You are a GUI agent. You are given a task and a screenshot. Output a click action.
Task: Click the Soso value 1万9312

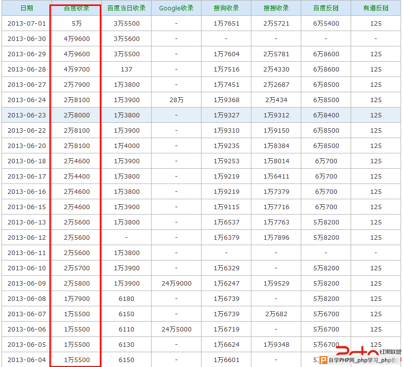(276, 115)
